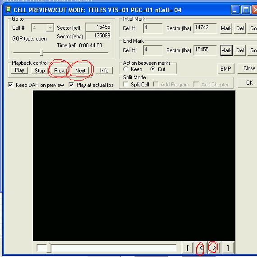Viewport: 257px width, 257px height.
Task: Toggle Keep DAR on preview checkbox
Action: (x=11, y=85)
